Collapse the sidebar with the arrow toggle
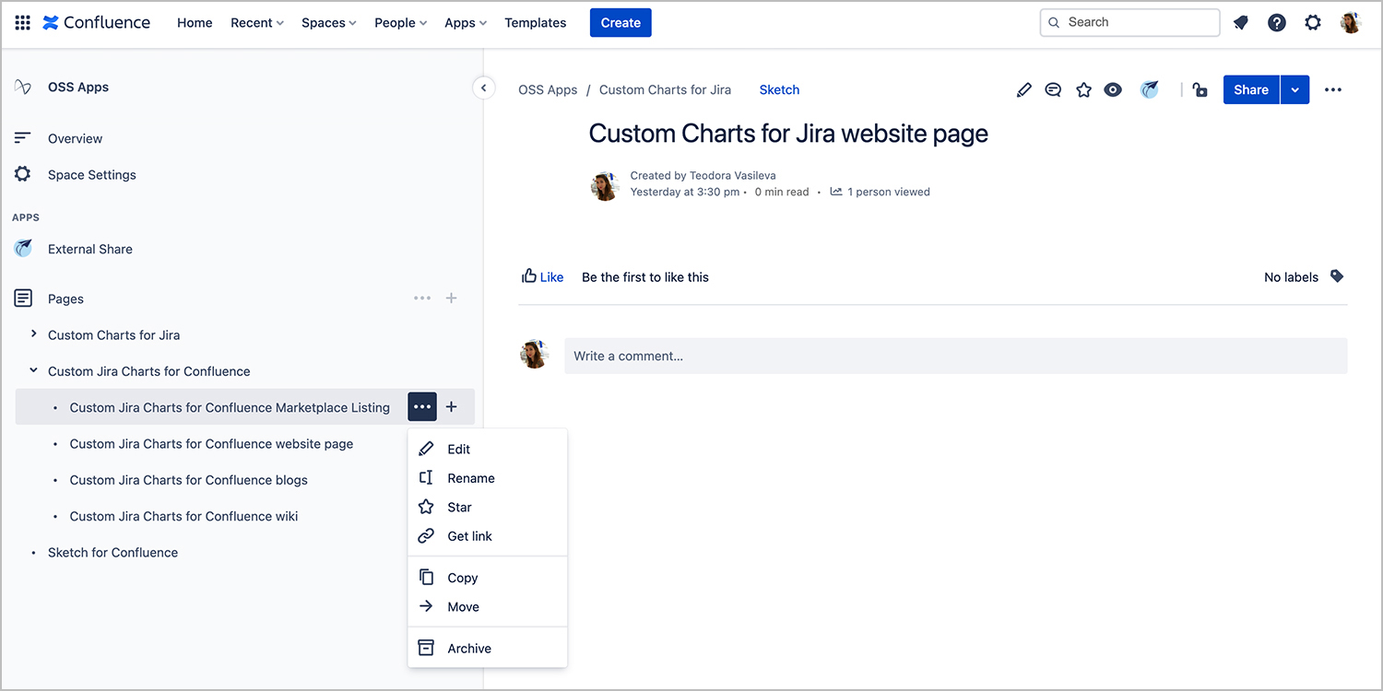Screen dimensions: 1383x691 pyautogui.click(x=483, y=88)
